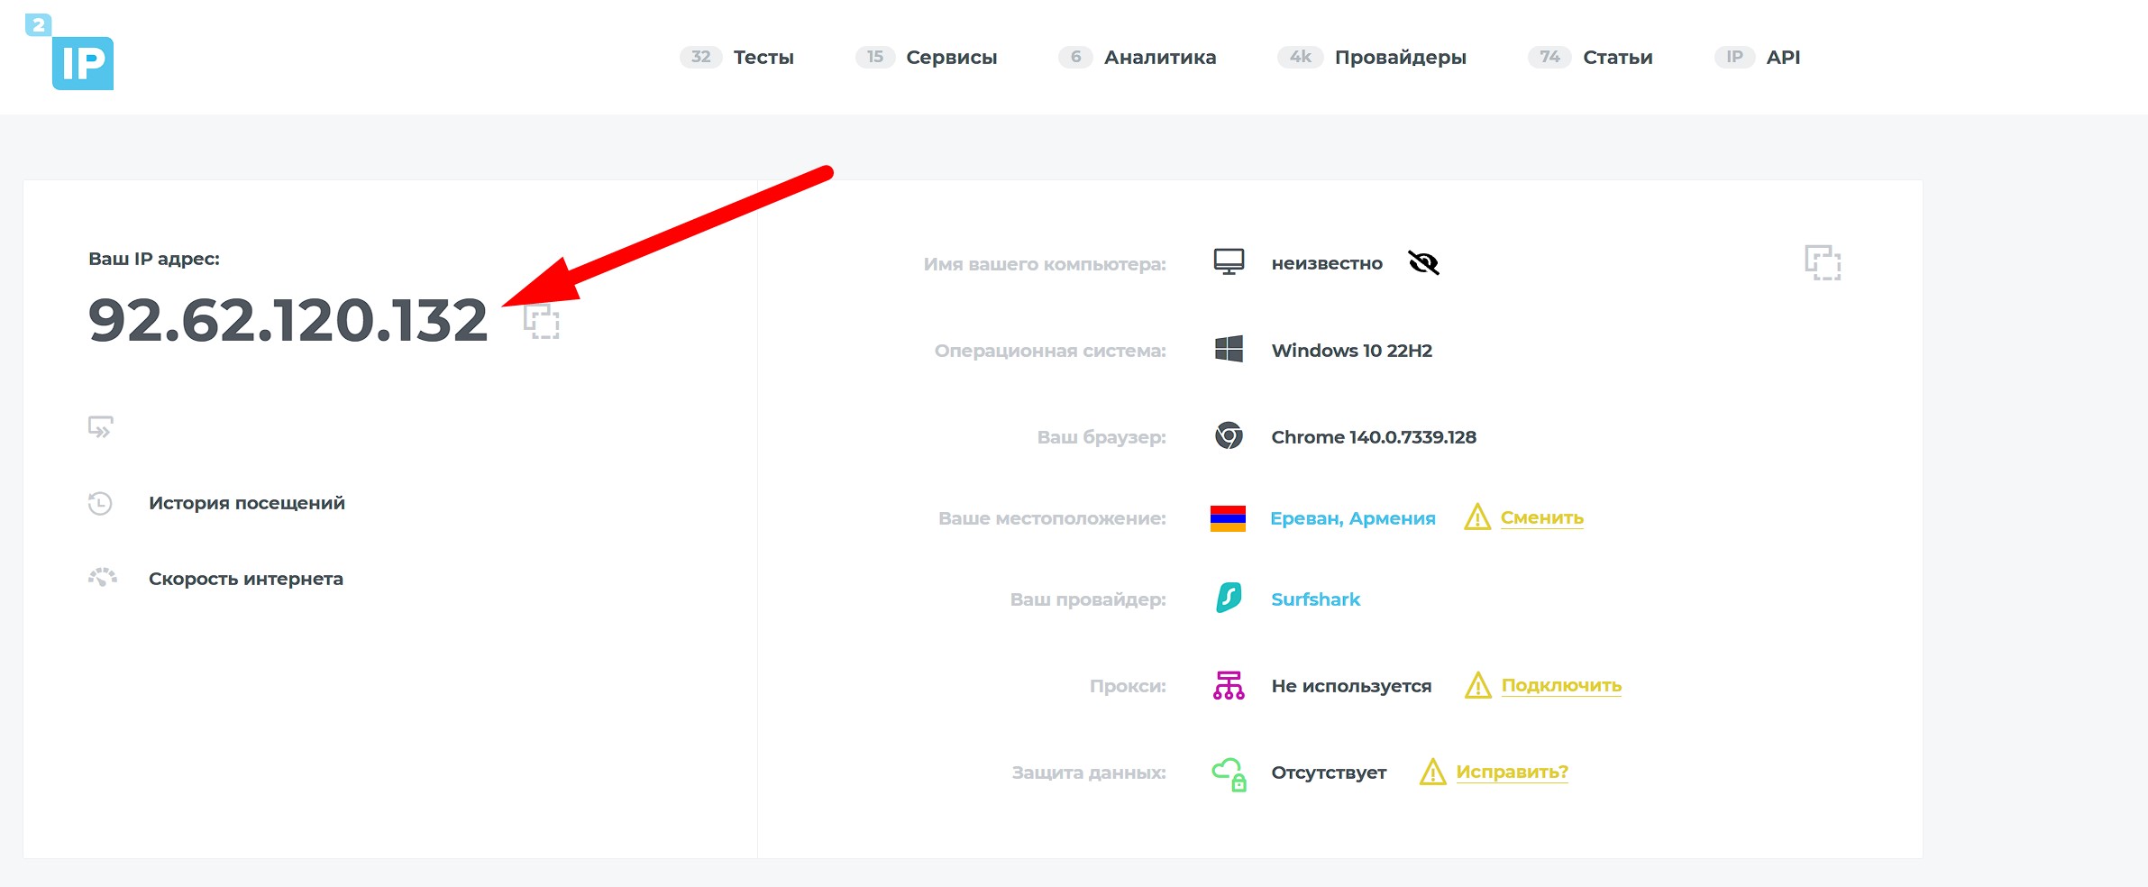This screenshot has height=887, width=2148.
Task: Toggle the hidden computer name eye icon
Action: point(1421,262)
